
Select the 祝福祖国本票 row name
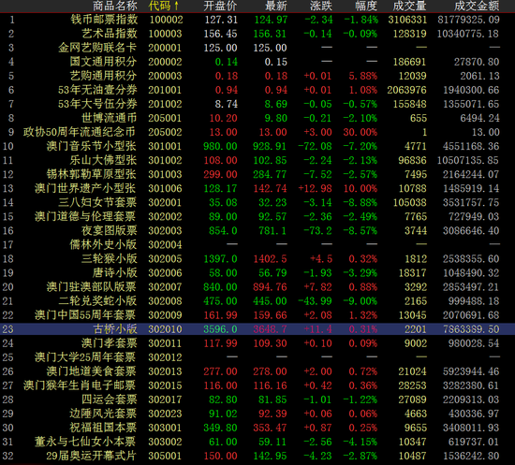(103, 428)
